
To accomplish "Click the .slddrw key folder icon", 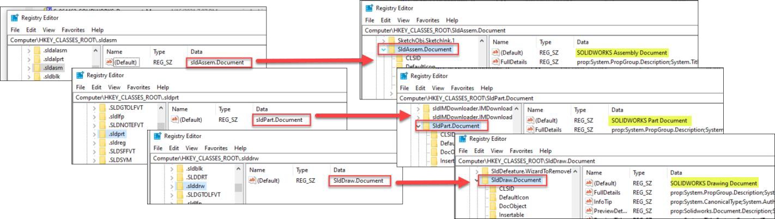I will pyautogui.click(x=179, y=186).
